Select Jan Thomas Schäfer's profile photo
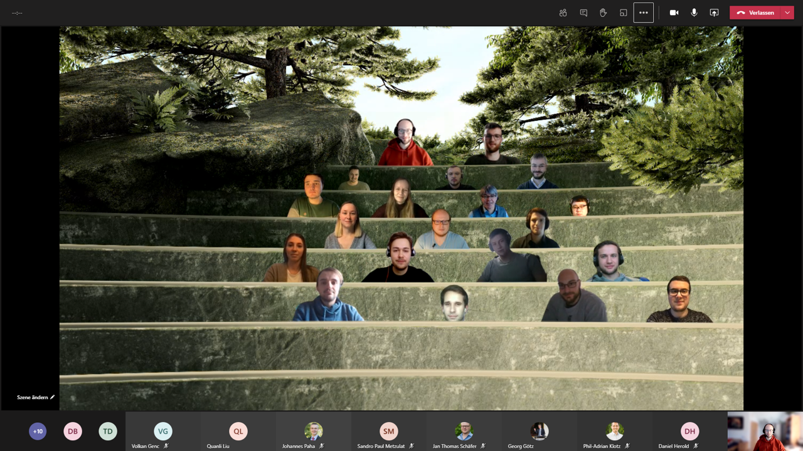Viewport: 803px width, 451px height. (464, 431)
